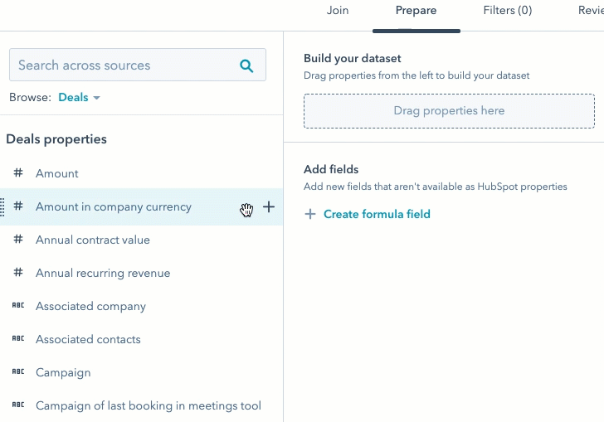Open the Filters (0) tab
The image size is (604, 422).
[508, 11]
